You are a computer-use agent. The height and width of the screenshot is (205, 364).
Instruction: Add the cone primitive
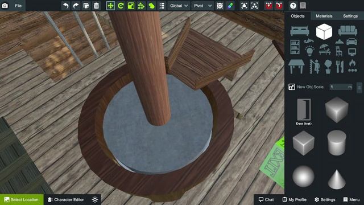(x=337, y=179)
